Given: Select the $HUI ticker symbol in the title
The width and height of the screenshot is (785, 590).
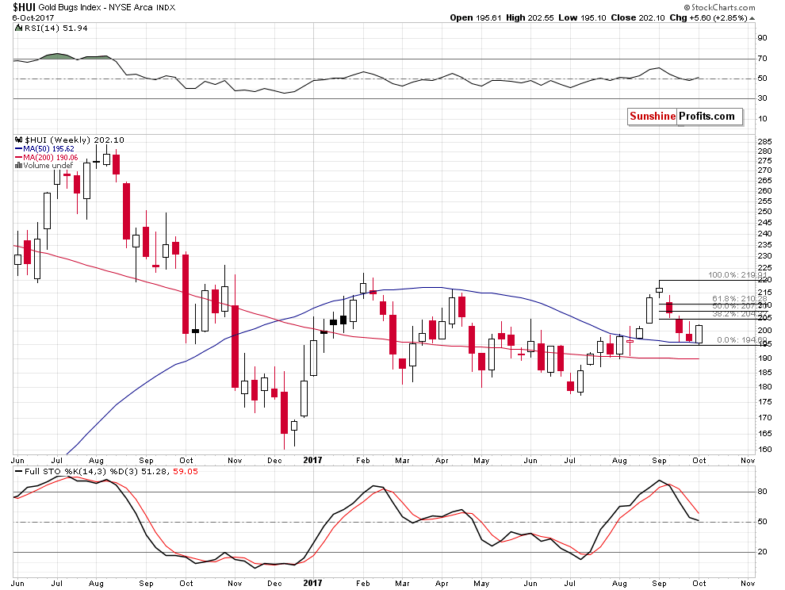Looking at the screenshot, I should coord(24,7).
